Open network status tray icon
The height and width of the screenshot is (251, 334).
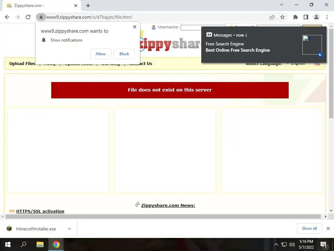(x=284, y=244)
